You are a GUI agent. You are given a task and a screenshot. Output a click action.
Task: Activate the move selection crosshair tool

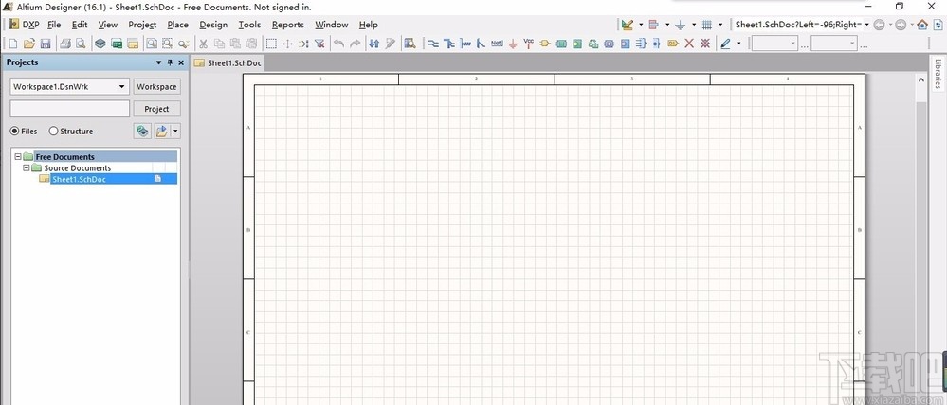tap(287, 44)
